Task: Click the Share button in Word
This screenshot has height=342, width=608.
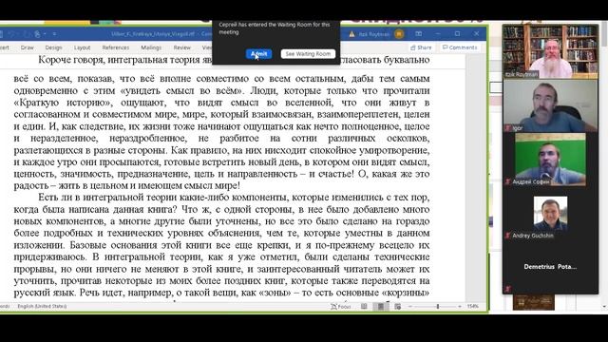Action: 421,47
